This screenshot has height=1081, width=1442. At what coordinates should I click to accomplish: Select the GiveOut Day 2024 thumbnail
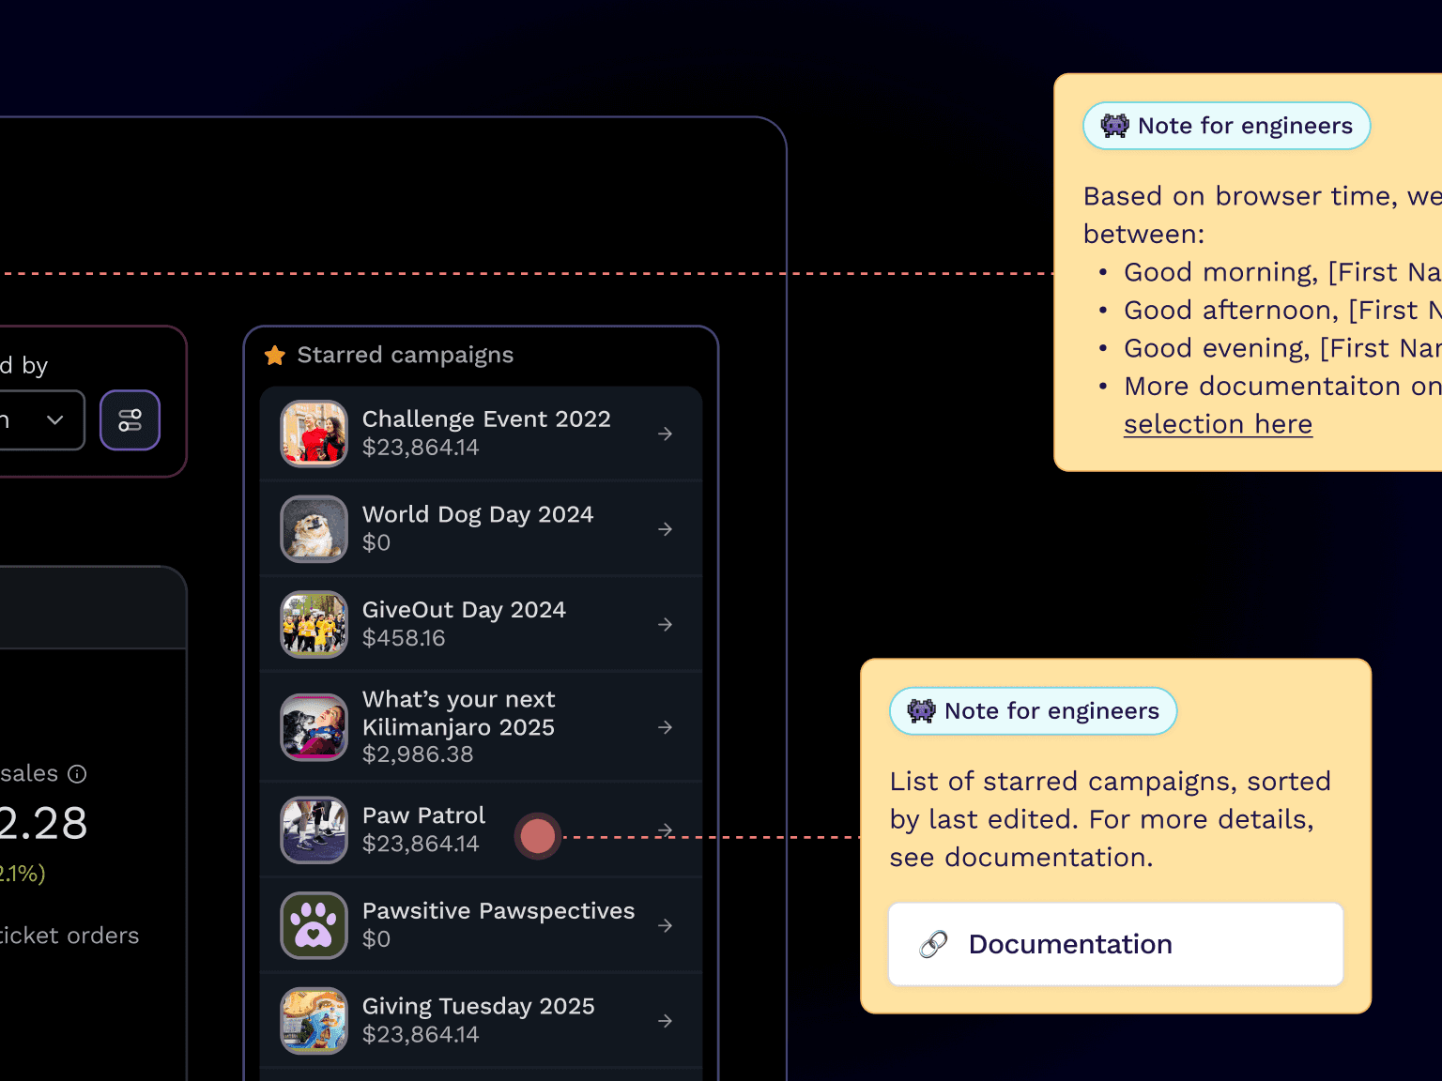tap(314, 624)
